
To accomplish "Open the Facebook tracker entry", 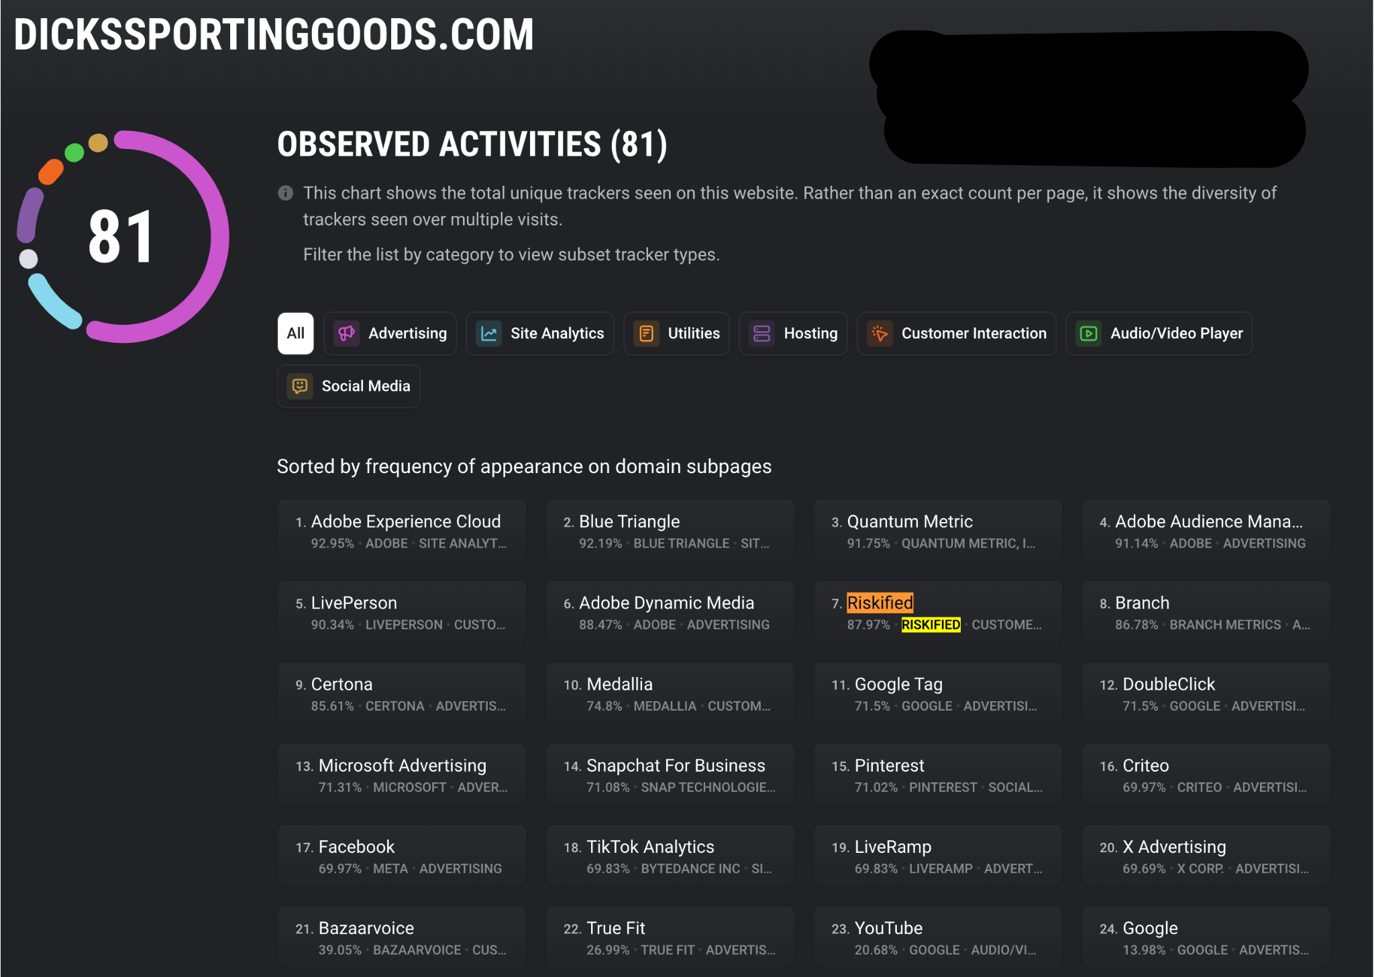I will [401, 856].
